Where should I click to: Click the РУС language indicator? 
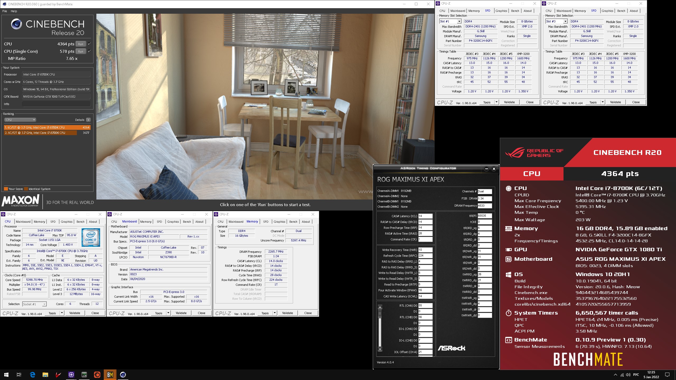[x=636, y=375]
